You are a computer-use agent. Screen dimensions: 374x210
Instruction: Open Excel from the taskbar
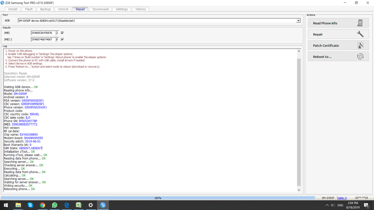coord(79,205)
